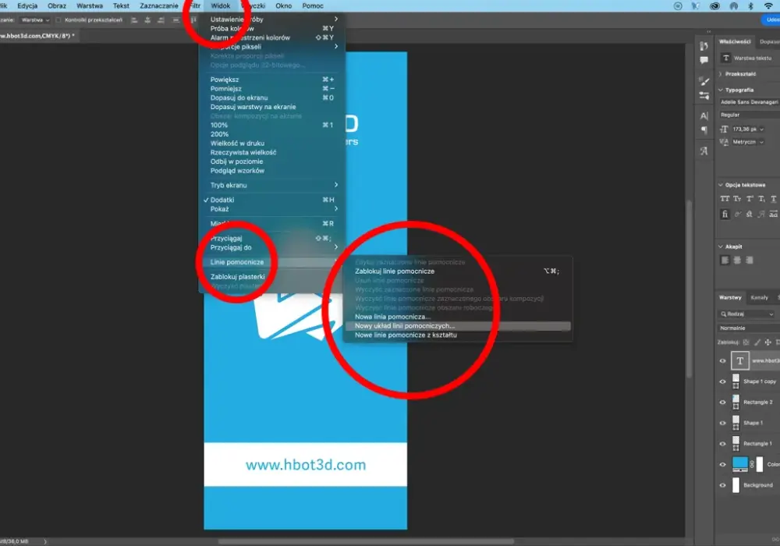780x546 pixels.
Task: Click the text layer T thumbnail
Action: [x=739, y=360]
